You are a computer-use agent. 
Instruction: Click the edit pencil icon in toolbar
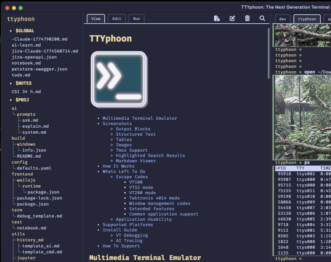click(x=232, y=19)
